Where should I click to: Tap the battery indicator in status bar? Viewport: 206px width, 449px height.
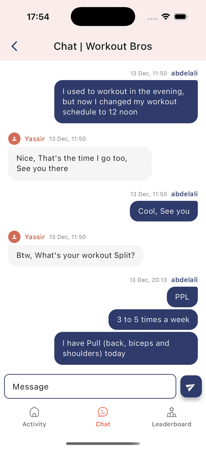click(181, 17)
